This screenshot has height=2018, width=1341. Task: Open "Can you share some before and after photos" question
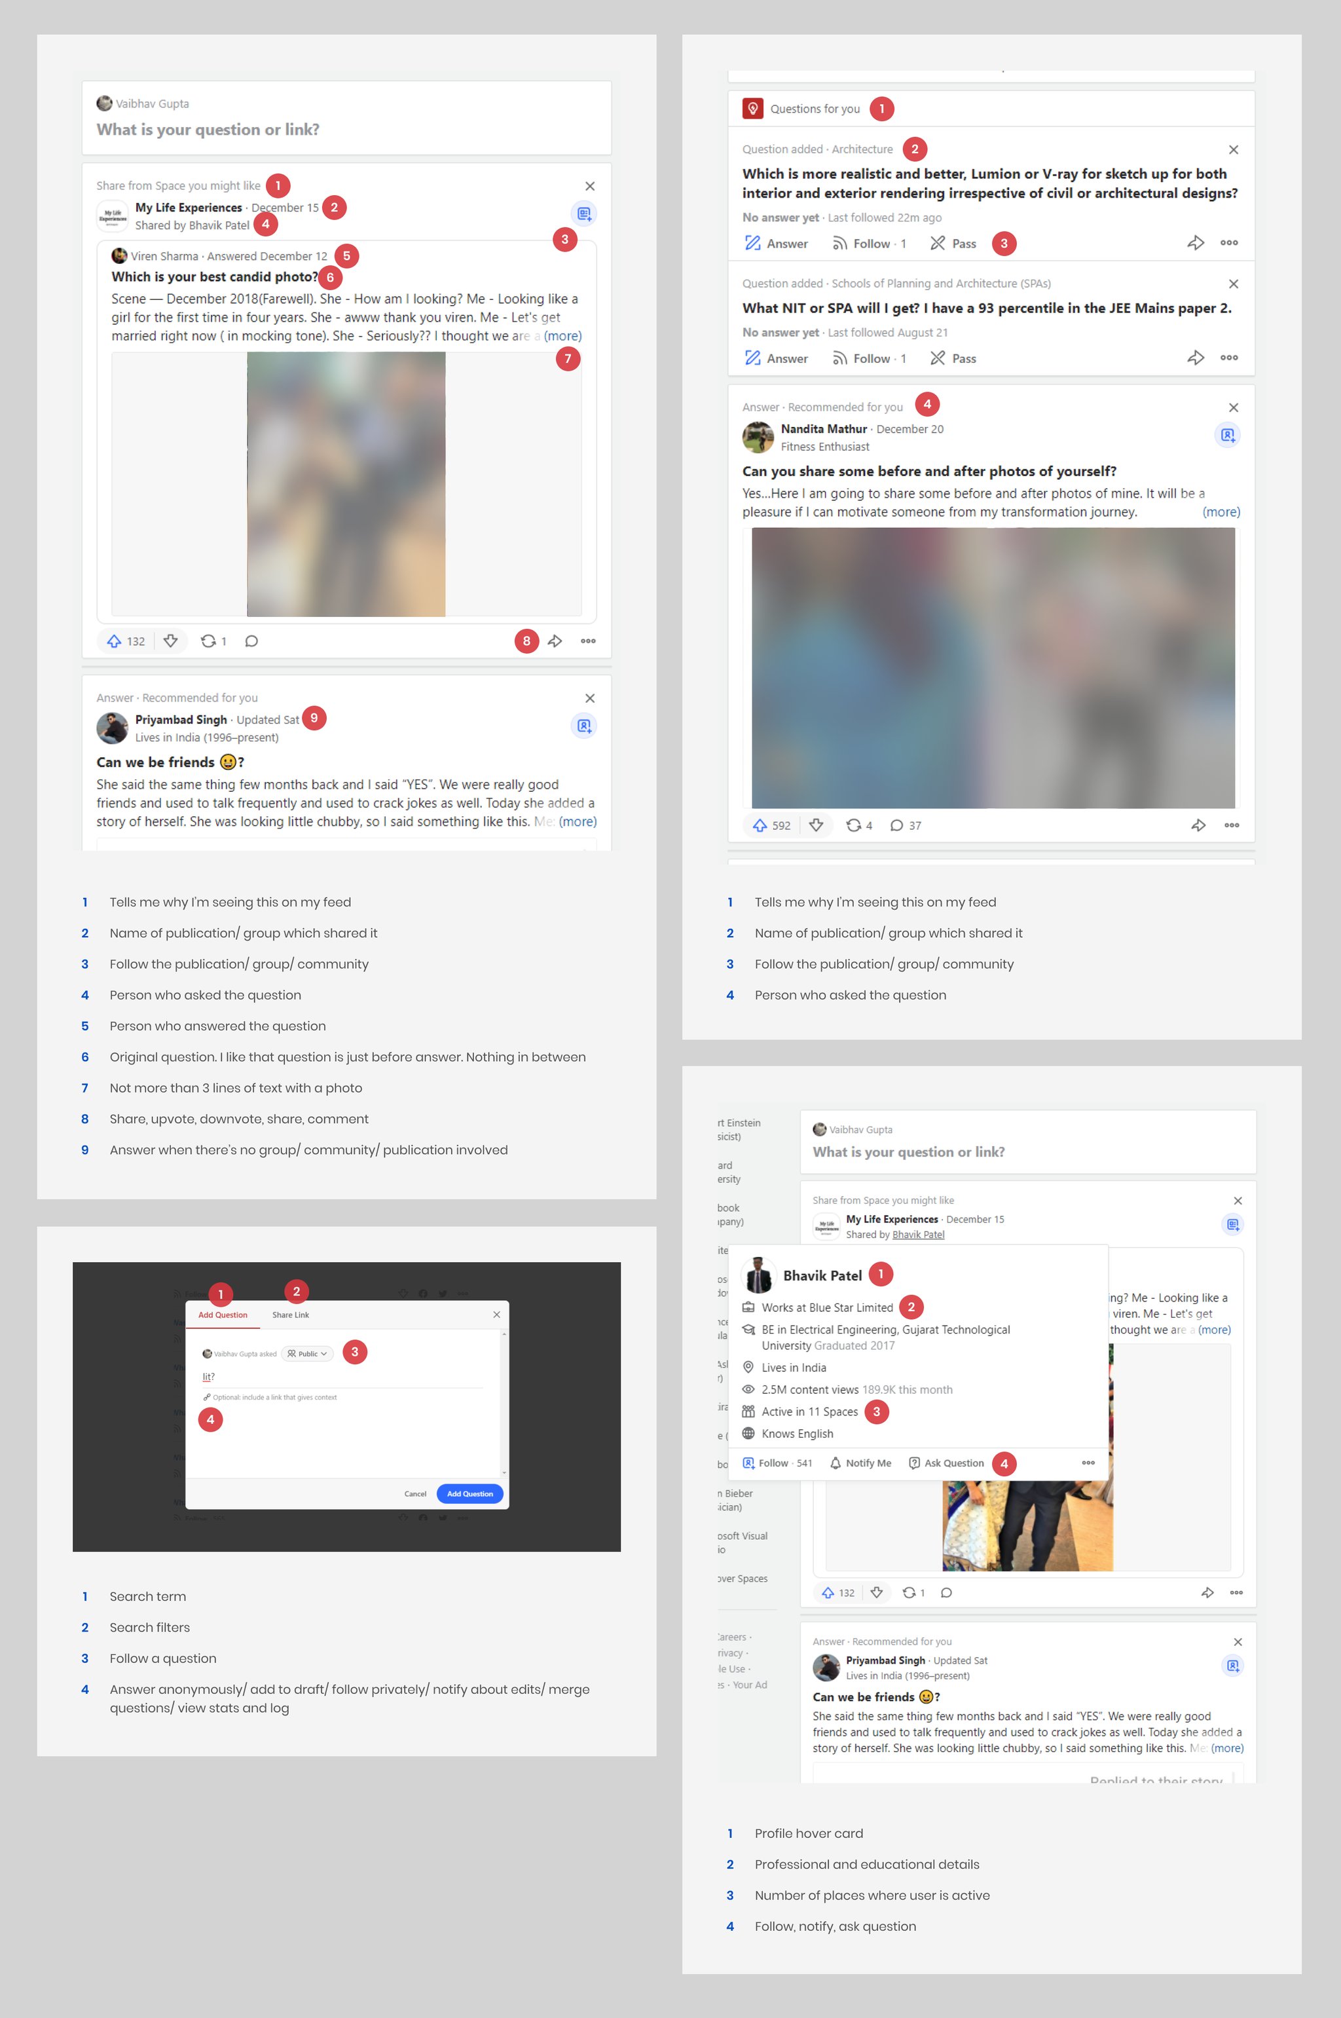(928, 472)
